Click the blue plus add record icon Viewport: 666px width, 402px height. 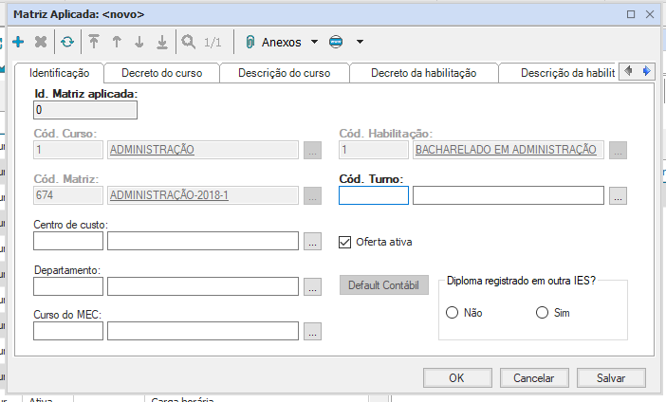tap(18, 42)
